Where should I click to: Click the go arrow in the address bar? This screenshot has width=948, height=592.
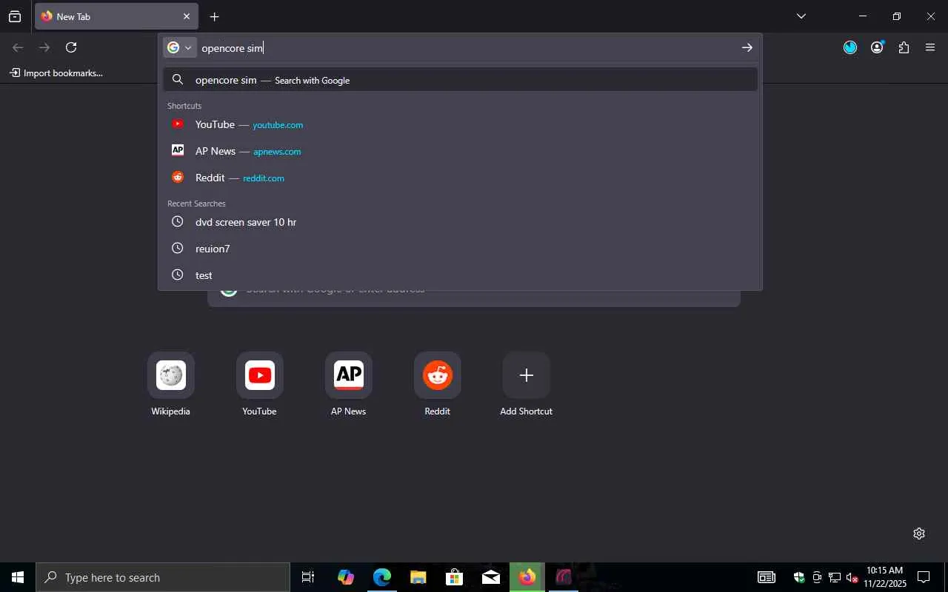[747, 47]
